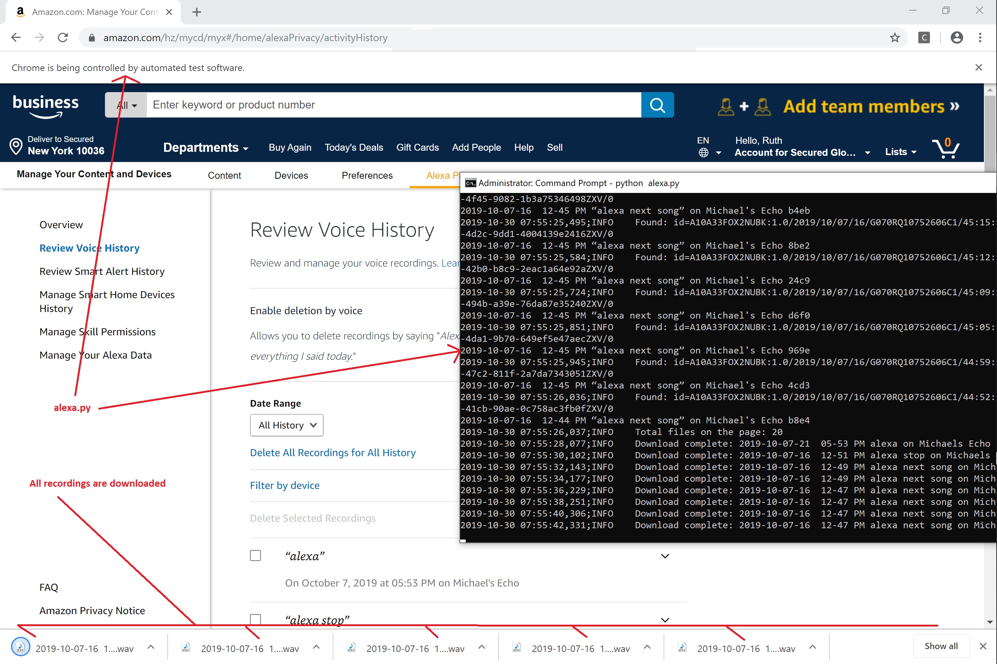Open Gift Cards in the navigation

[x=418, y=147]
